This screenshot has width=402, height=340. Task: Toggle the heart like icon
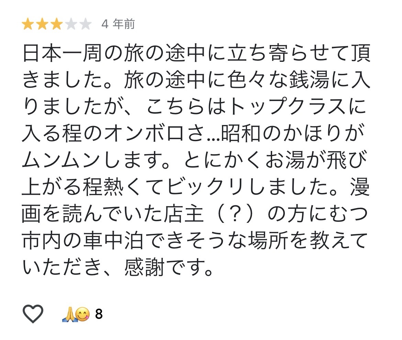click(33, 314)
